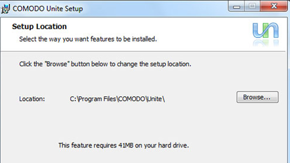Screen dimensions: 290x163
Task: Click the C: drive portion of the path
Action: [x=73, y=99]
